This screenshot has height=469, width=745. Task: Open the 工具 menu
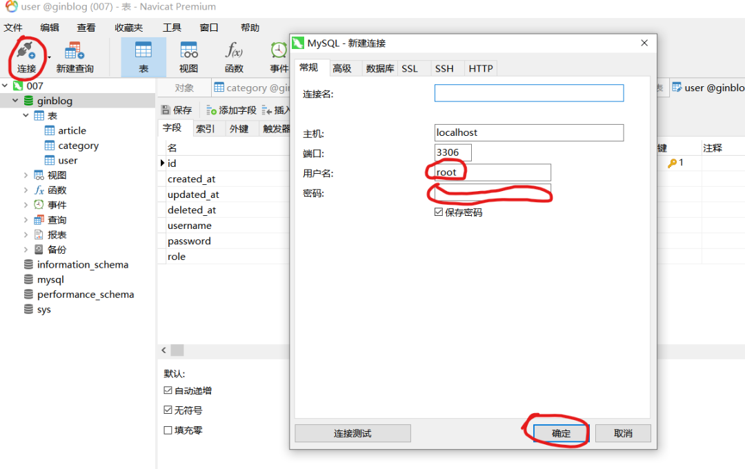173,27
